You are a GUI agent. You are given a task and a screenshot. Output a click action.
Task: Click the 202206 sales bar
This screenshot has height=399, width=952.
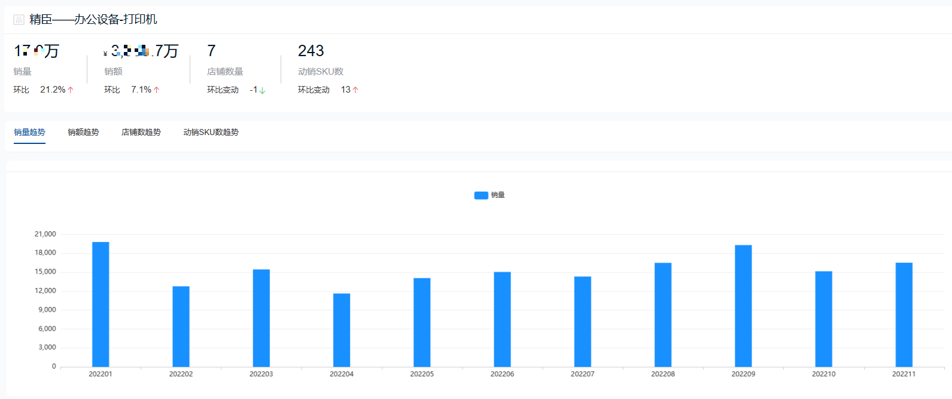pyautogui.click(x=502, y=319)
